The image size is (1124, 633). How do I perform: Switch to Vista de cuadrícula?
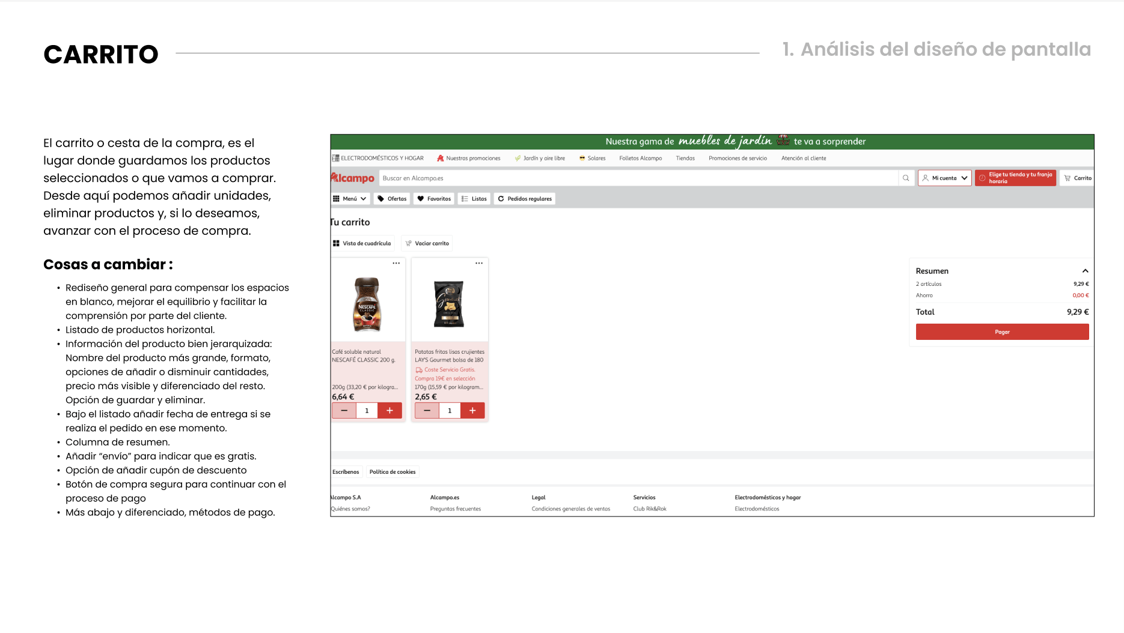(362, 243)
